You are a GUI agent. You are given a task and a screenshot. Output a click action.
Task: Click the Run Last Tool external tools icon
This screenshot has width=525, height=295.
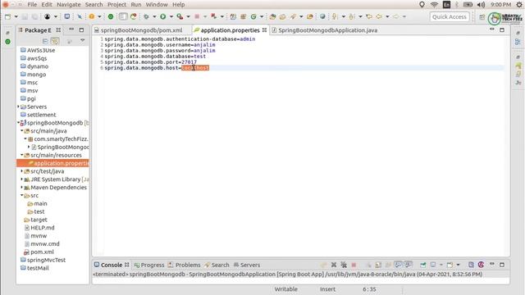coord(180,16)
